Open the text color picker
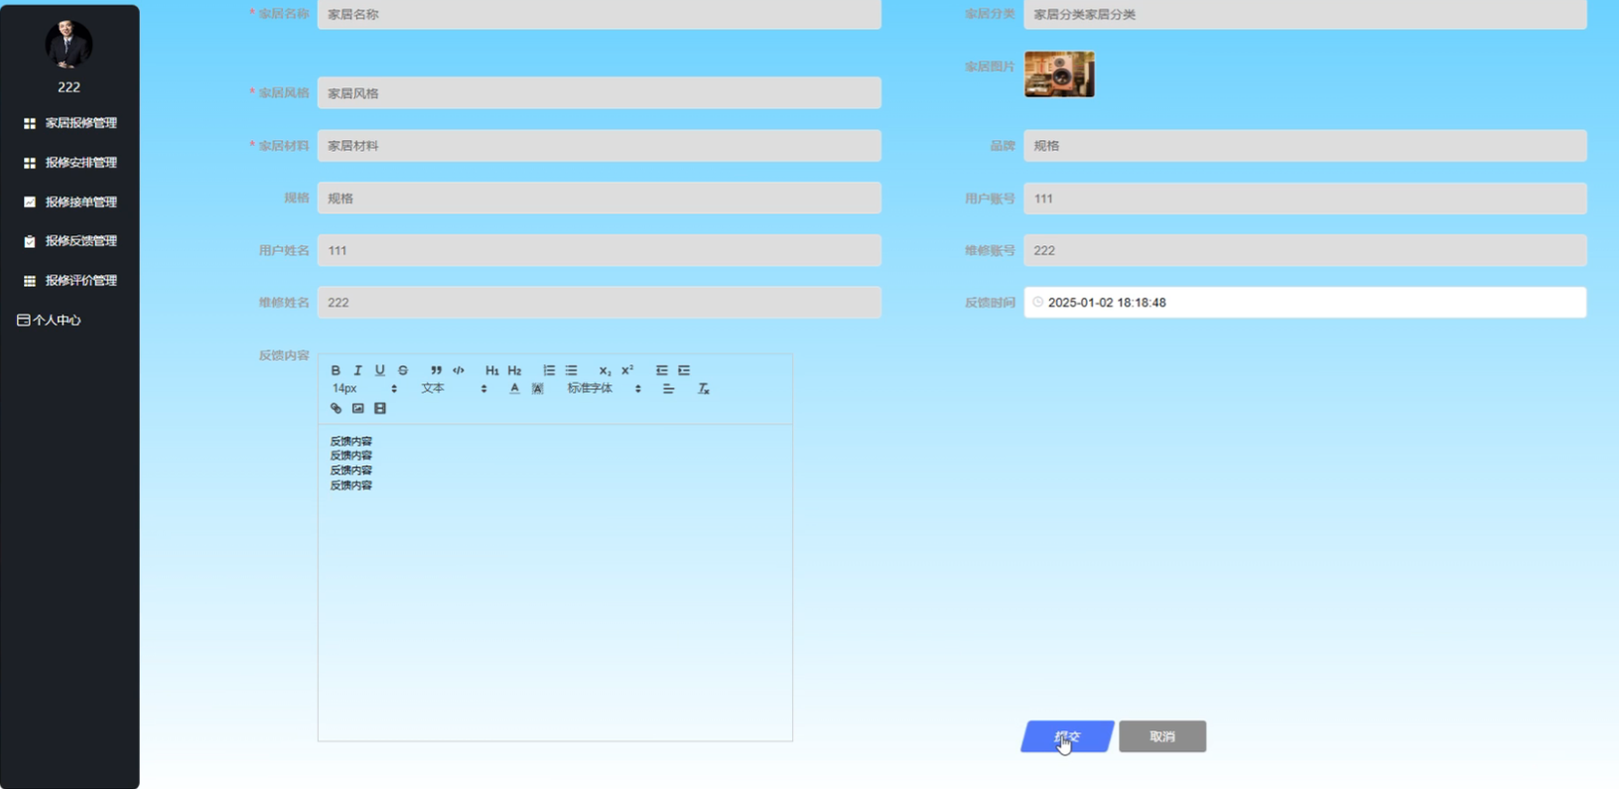1619x789 pixels. [514, 389]
